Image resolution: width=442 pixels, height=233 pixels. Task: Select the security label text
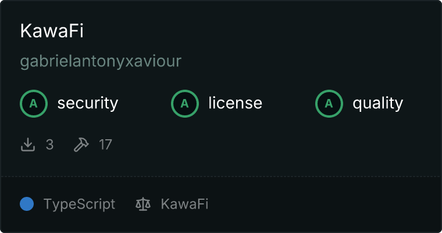[x=88, y=103]
